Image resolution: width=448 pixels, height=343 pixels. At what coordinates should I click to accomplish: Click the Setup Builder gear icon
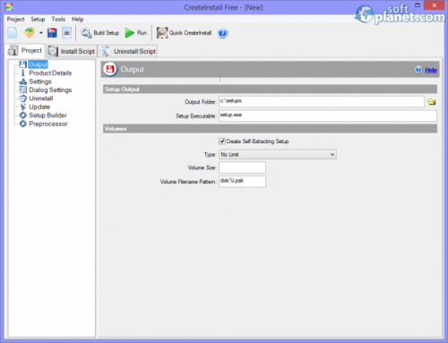point(22,116)
